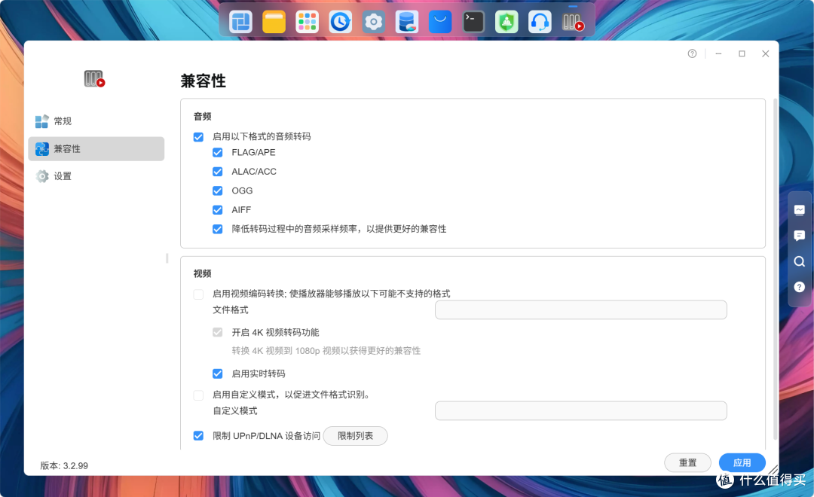Open the blue clock backup dock icon

[340, 22]
